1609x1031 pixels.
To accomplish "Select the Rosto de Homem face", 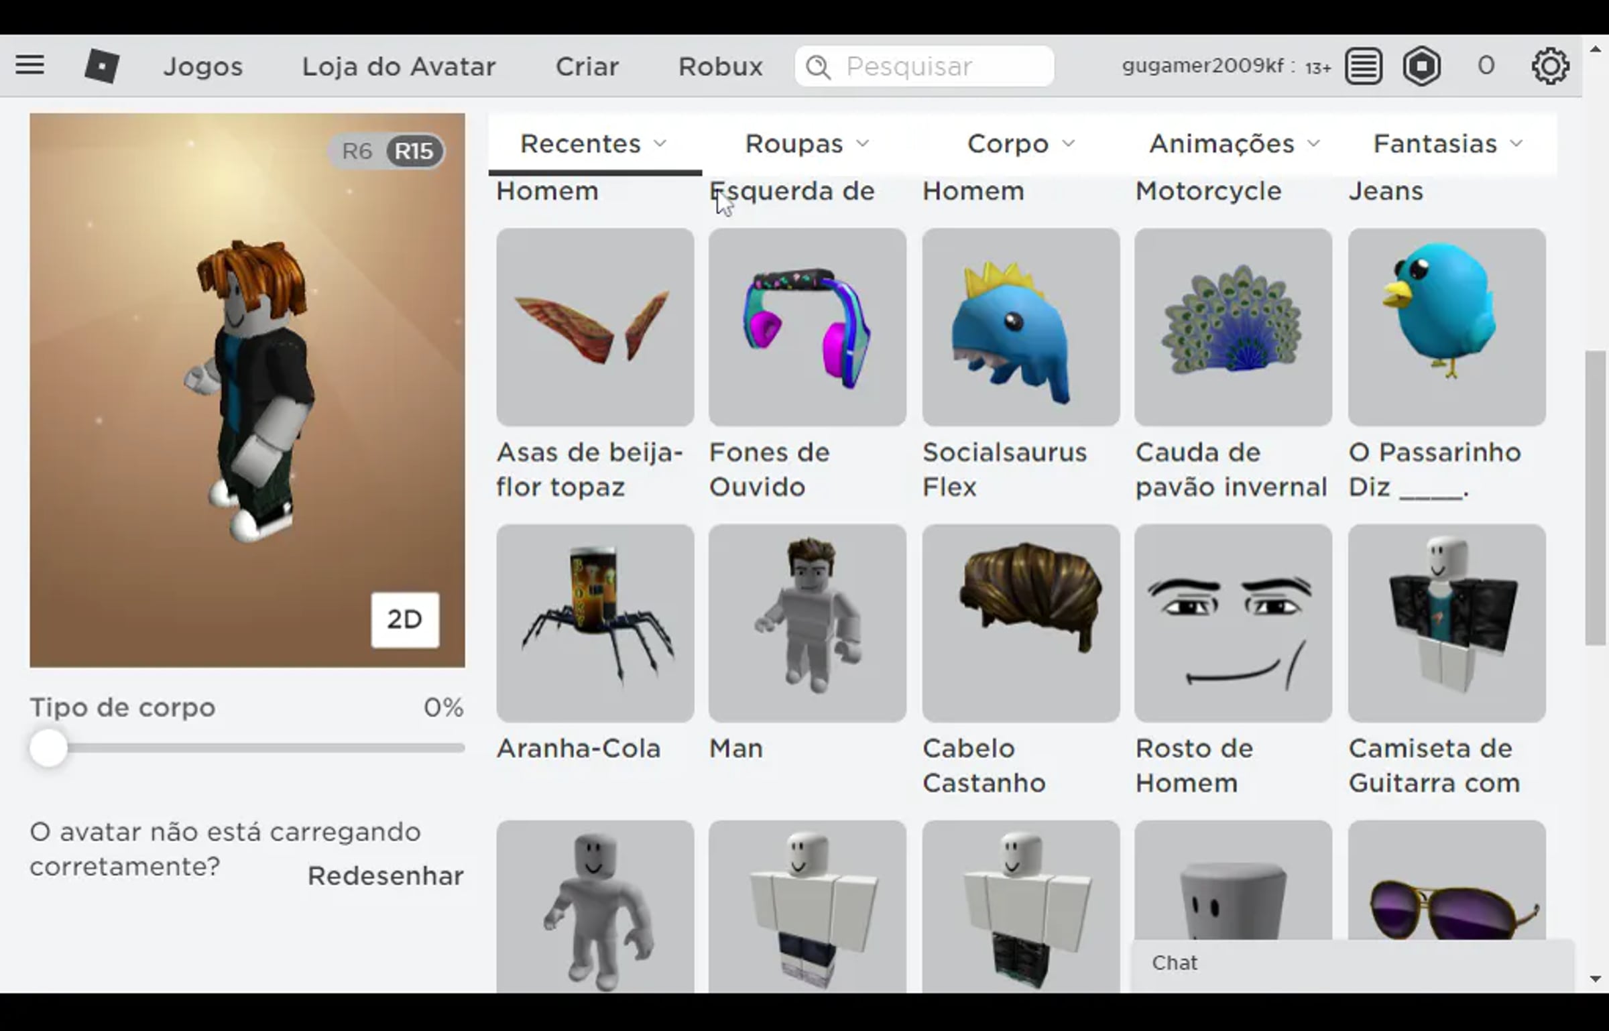I will [x=1234, y=623].
